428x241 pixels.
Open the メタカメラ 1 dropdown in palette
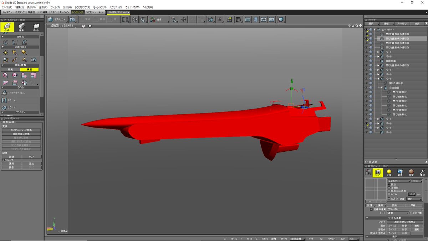[x=398, y=181]
